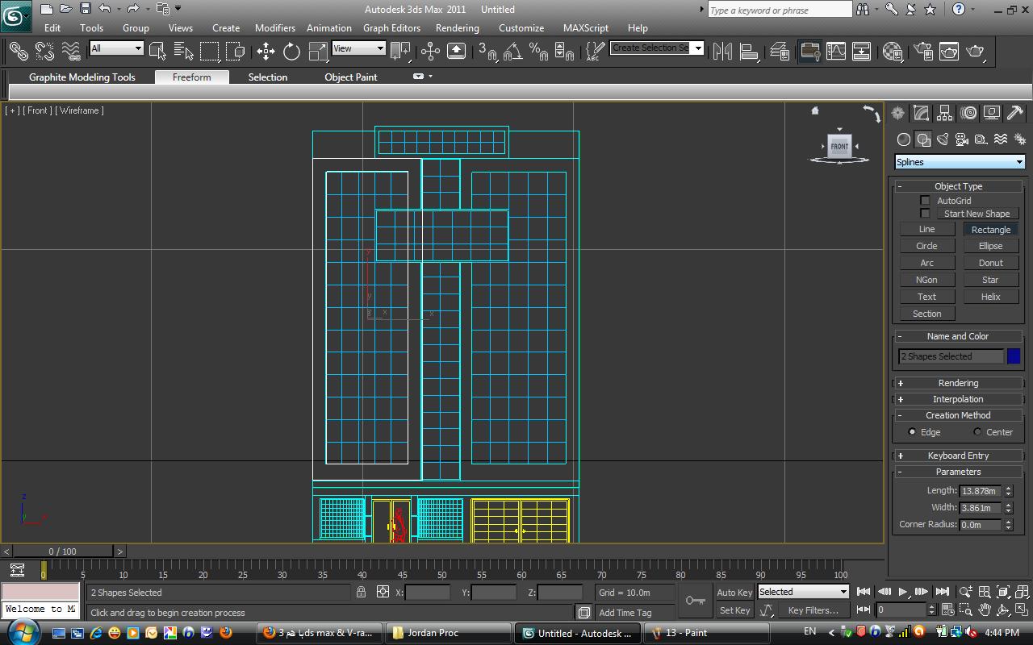Open the Curve Editor from toolbar
The height and width of the screenshot is (645, 1033).
(x=836, y=52)
